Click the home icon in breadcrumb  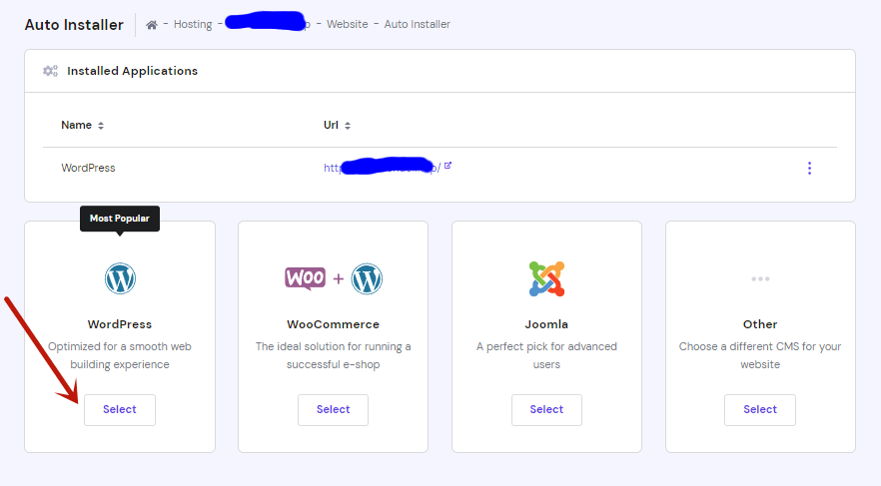(152, 25)
